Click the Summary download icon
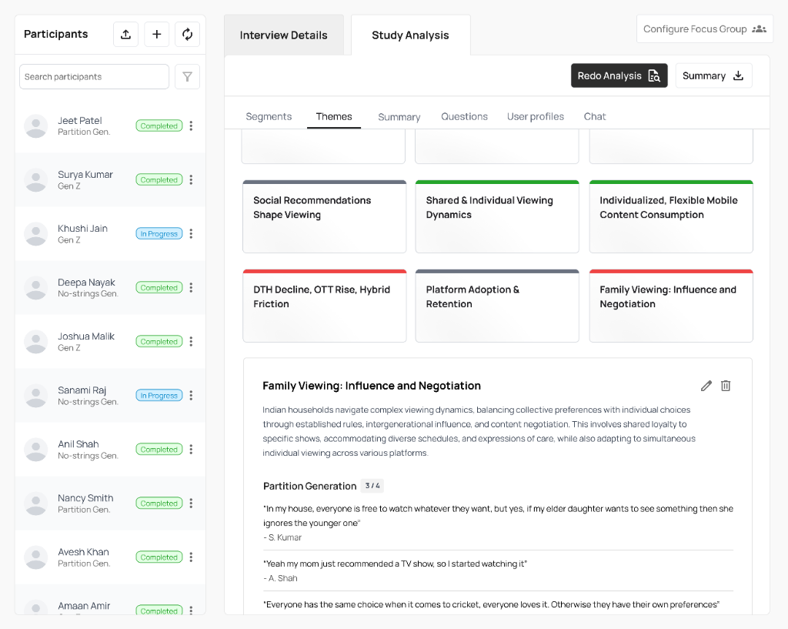The height and width of the screenshot is (629, 788). (738, 75)
